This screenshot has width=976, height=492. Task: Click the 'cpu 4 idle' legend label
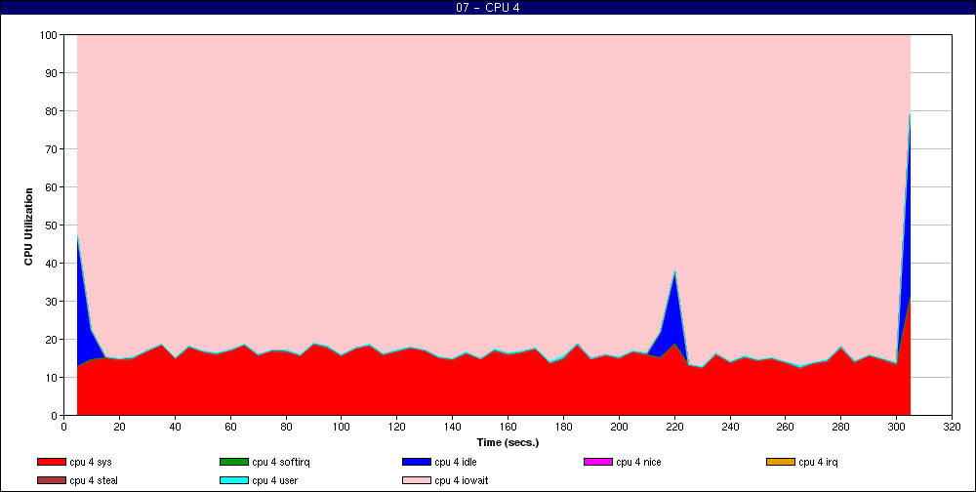(456, 463)
